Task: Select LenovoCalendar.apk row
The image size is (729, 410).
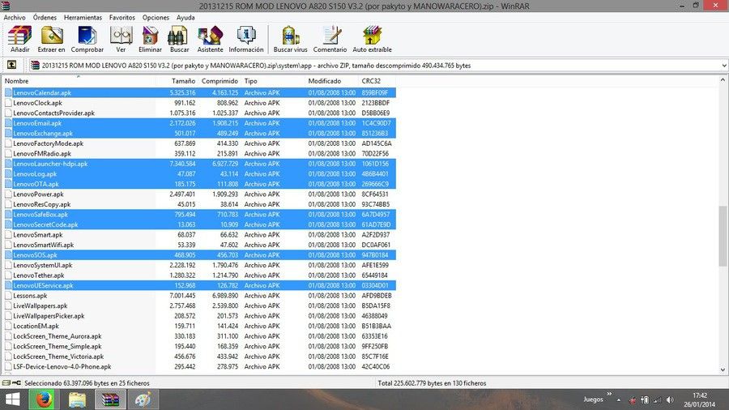Action: [x=200, y=92]
